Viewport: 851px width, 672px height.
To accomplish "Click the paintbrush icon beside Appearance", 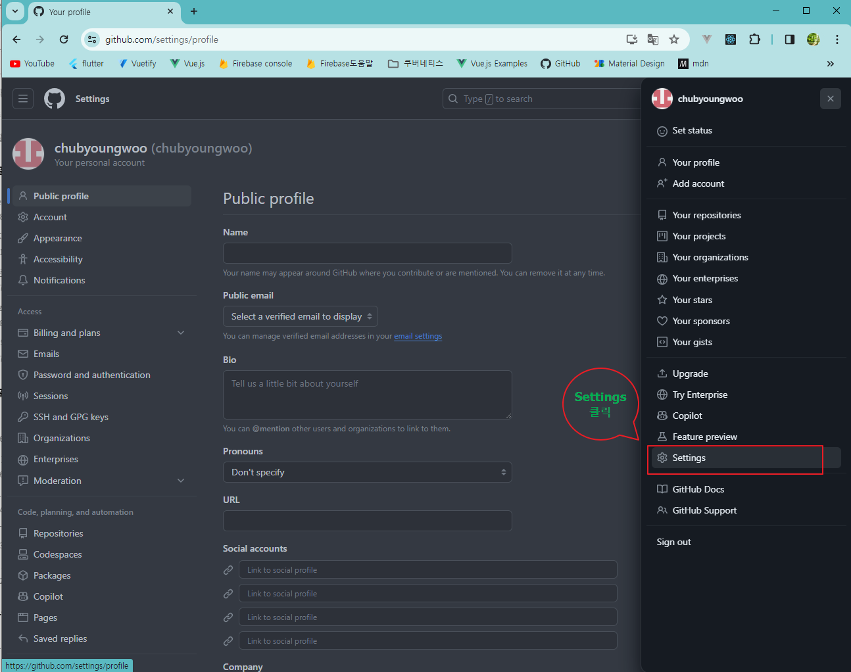I will (x=23, y=238).
